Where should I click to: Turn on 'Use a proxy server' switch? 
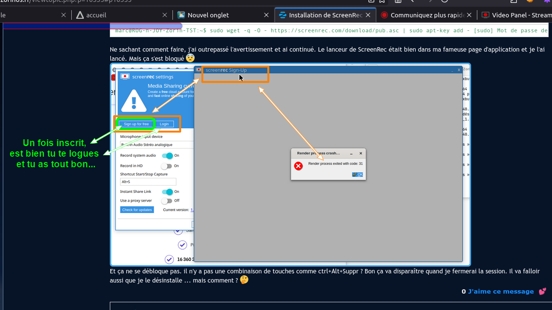pyautogui.click(x=166, y=201)
